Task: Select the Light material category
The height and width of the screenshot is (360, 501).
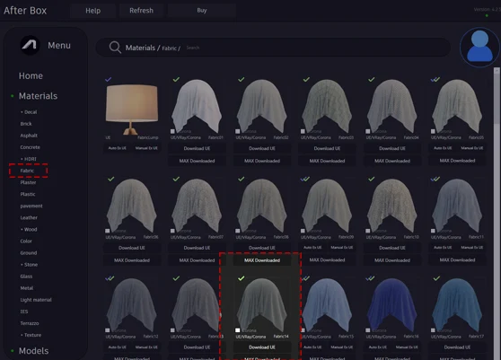Action: (x=36, y=300)
